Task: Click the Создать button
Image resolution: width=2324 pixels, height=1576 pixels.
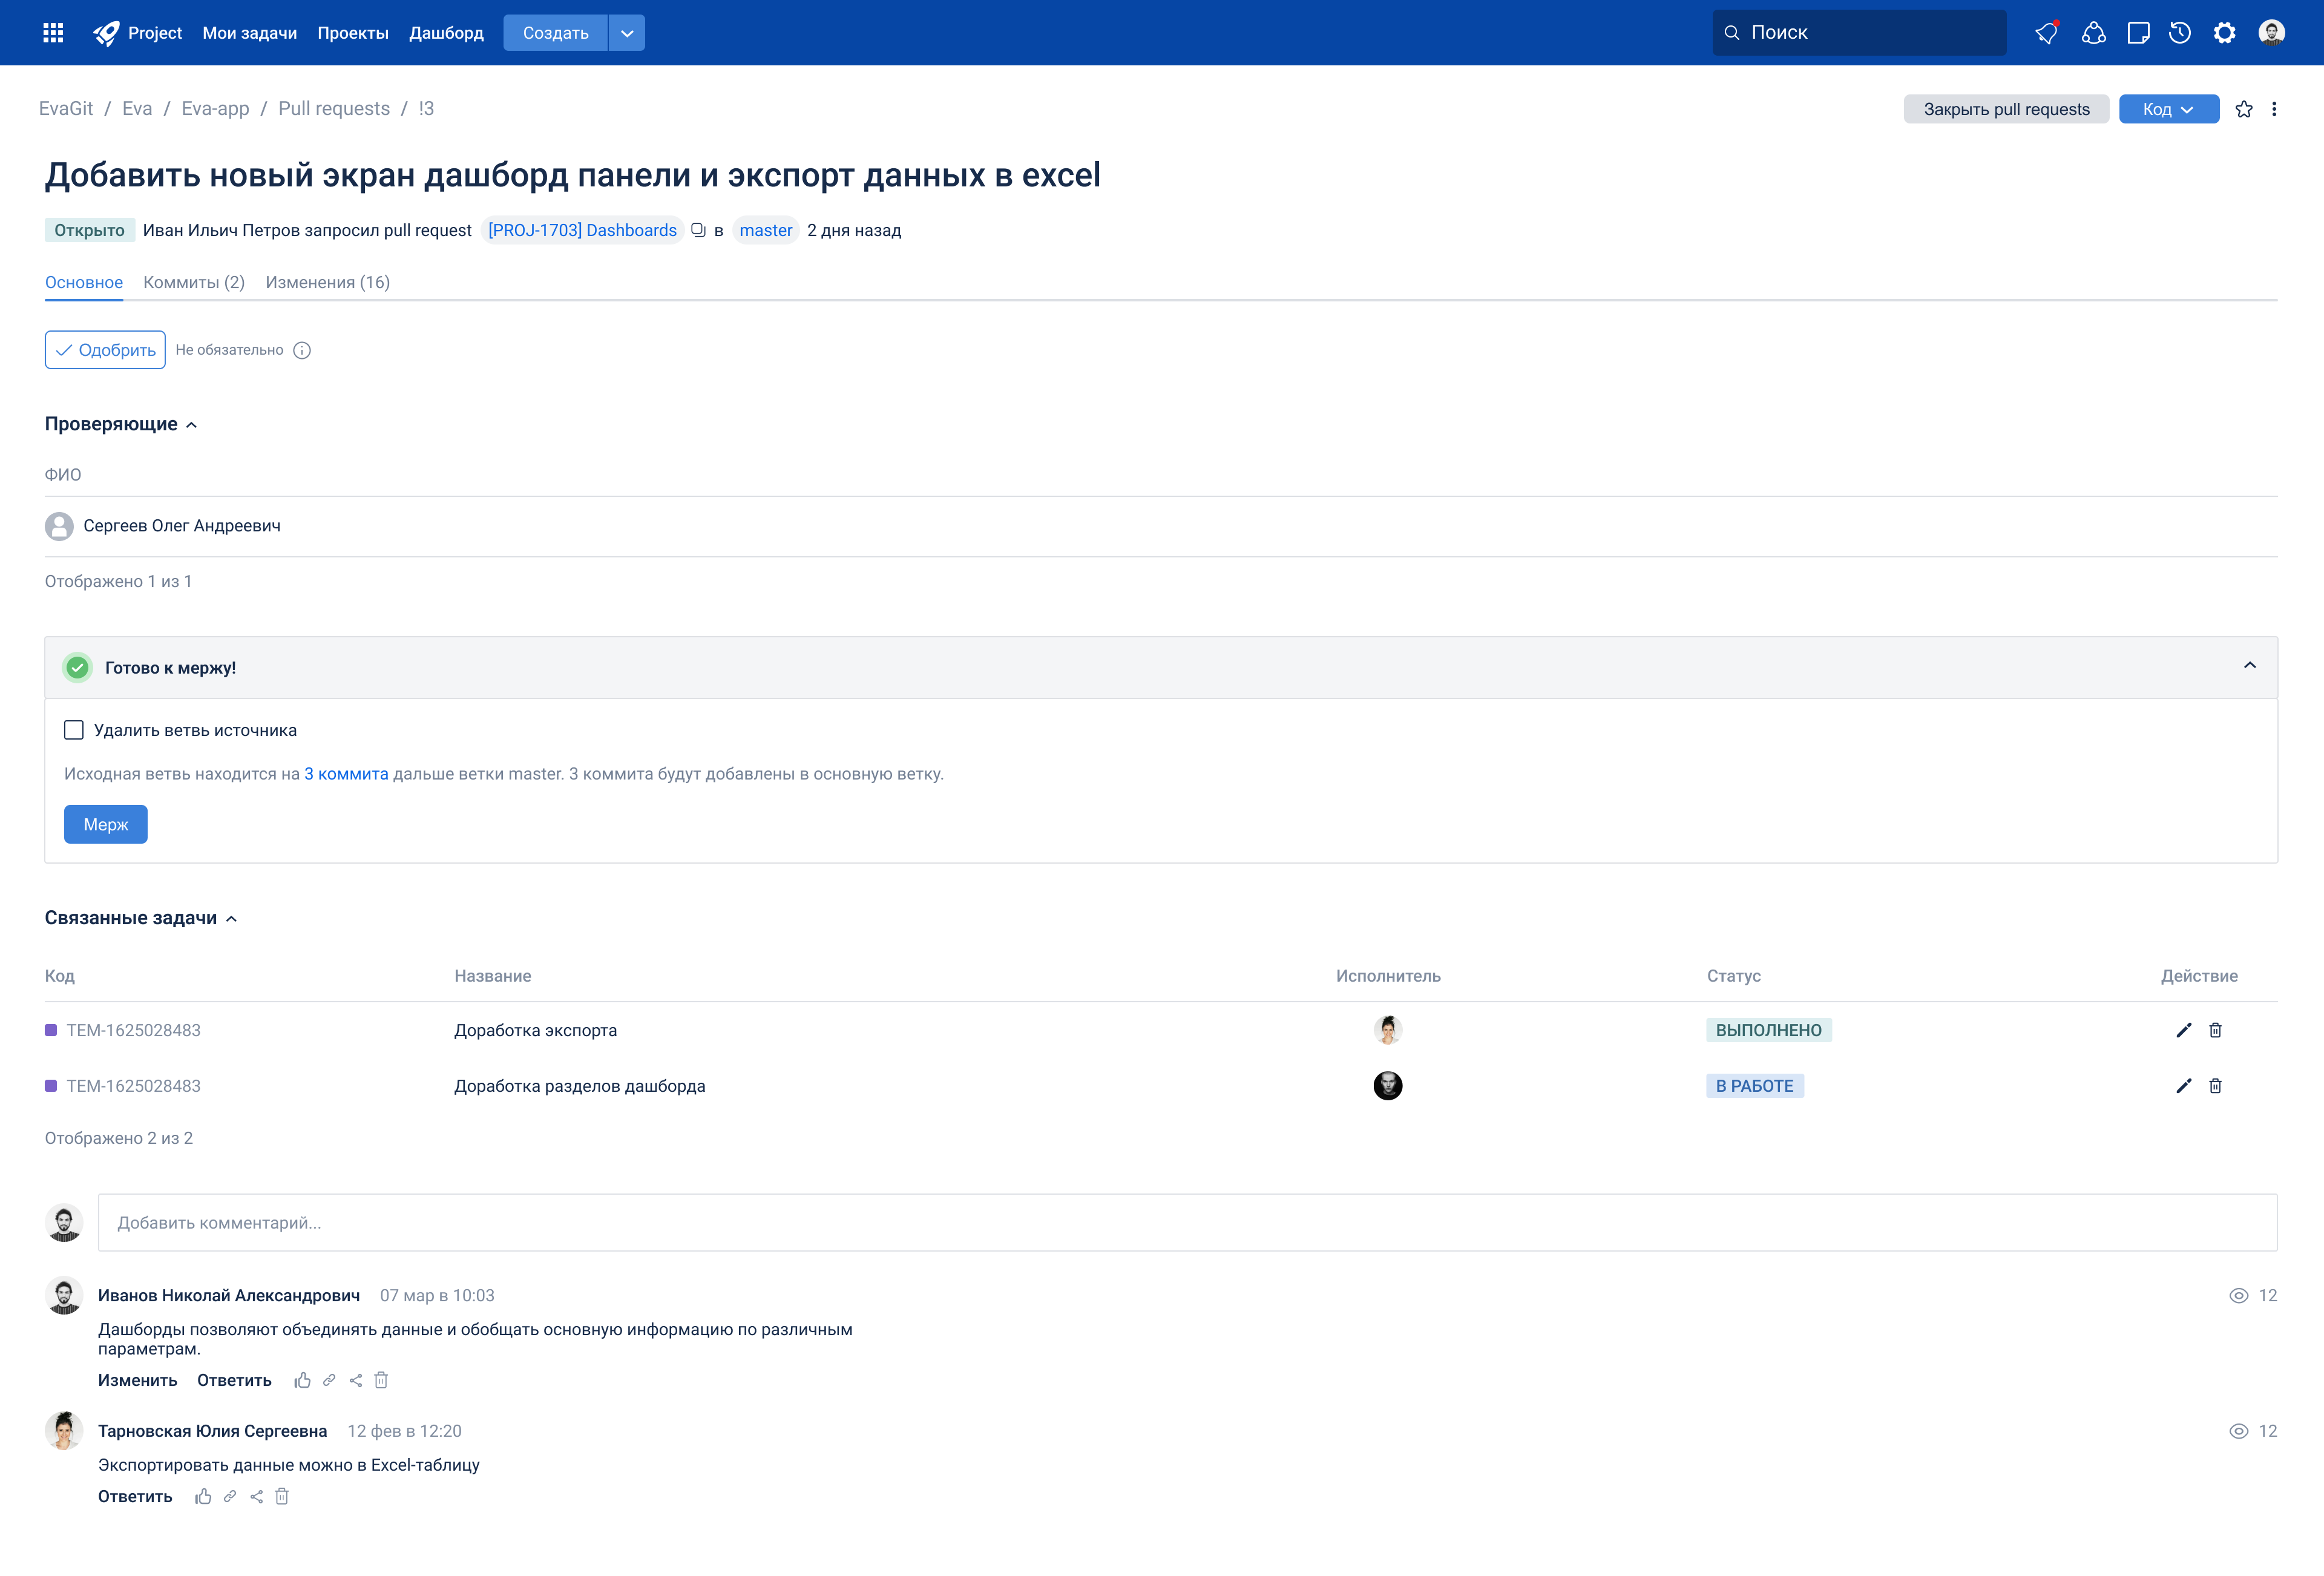Action: pos(556,33)
